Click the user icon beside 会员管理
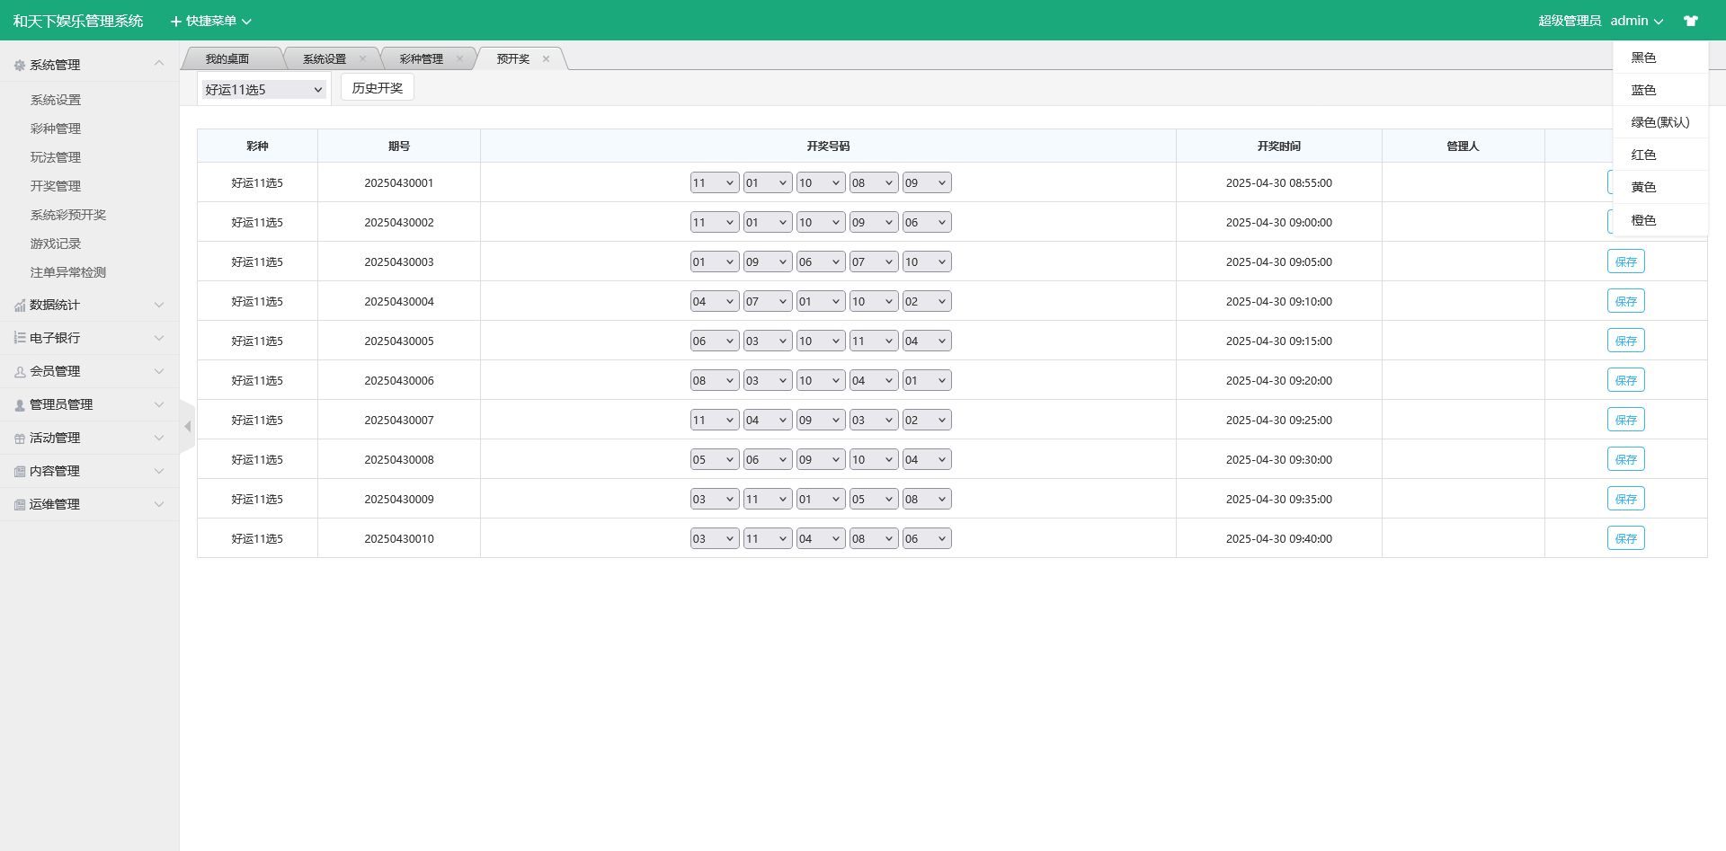 coord(20,372)
